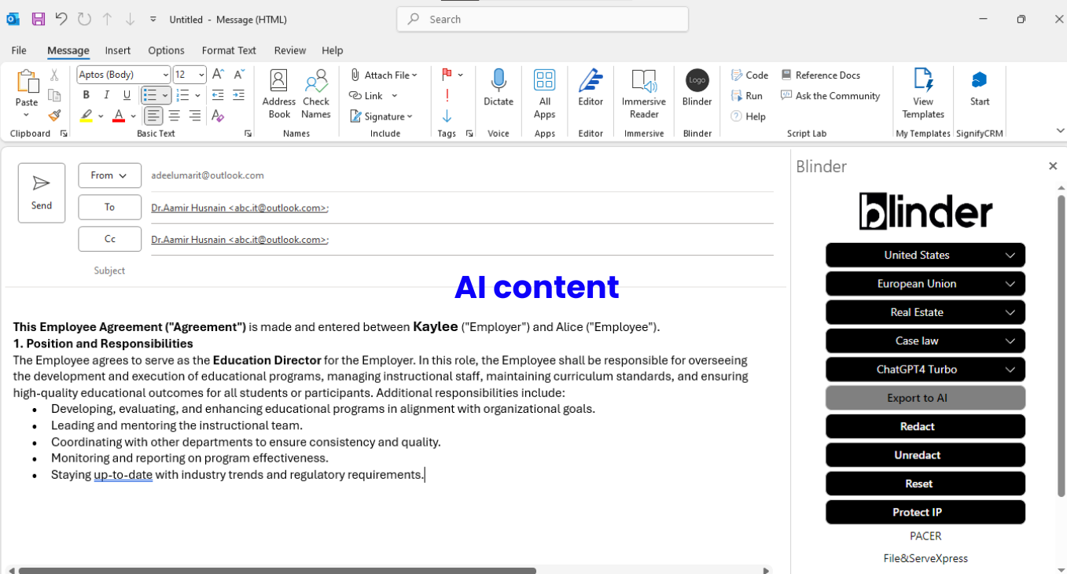Viewport: 1067px width, 574px height.
Task: Expand the United States region dropdown
Action: [925, 255]
